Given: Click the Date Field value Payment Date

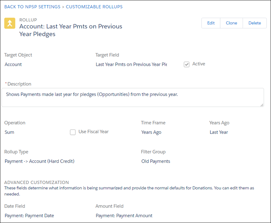Looking at the screenshot, I should [29, 216].
